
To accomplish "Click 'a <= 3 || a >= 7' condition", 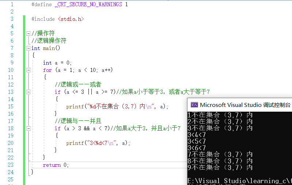I will click(x=90, y=92).
